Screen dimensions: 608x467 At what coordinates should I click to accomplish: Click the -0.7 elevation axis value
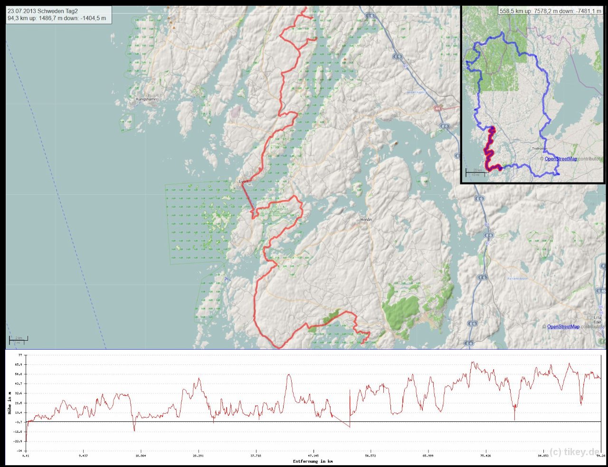click(19, 422)
